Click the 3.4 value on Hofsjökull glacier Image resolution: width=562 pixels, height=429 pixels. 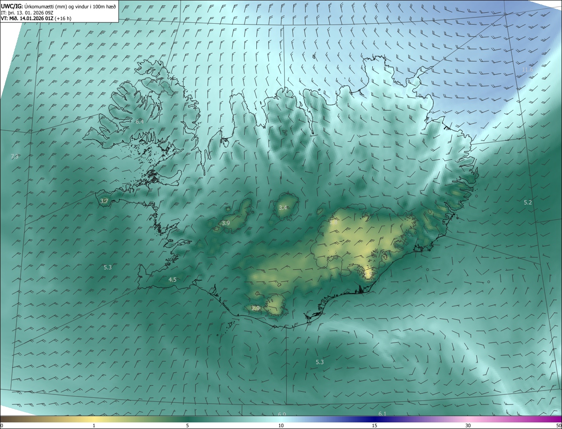pos(283,207)
